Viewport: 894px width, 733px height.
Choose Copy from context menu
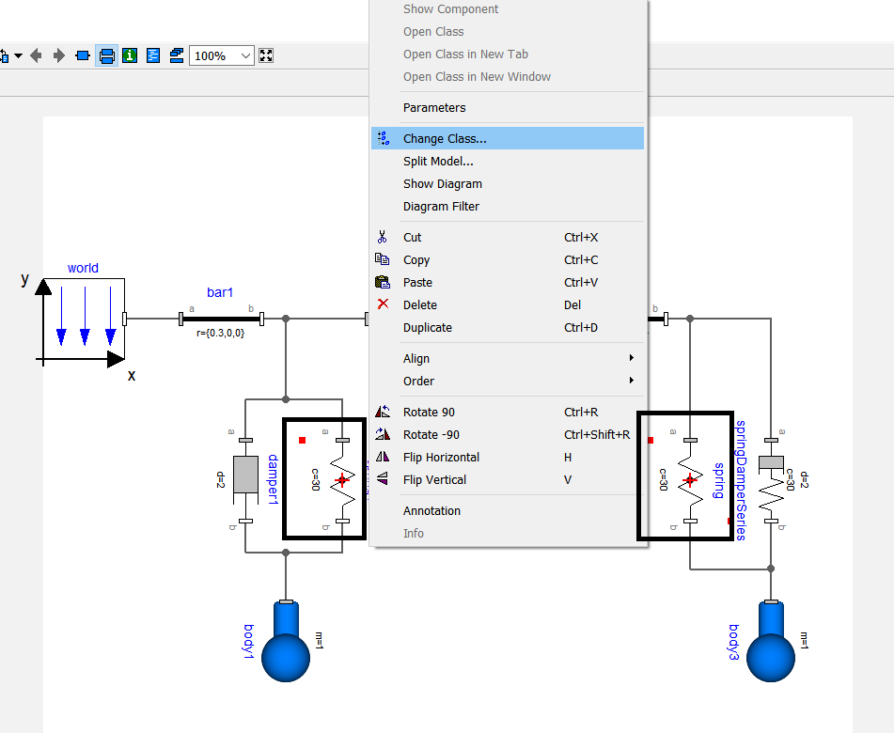pyautogui.click(x=508, y=260)
